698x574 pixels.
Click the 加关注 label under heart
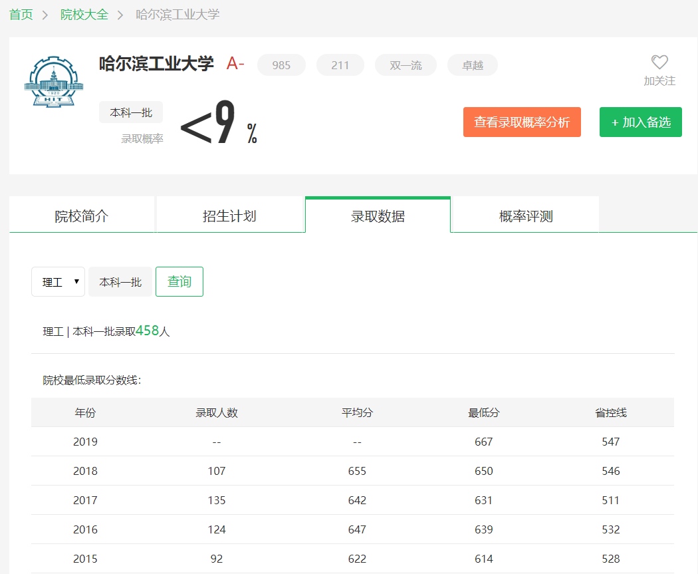pos(659,80)
